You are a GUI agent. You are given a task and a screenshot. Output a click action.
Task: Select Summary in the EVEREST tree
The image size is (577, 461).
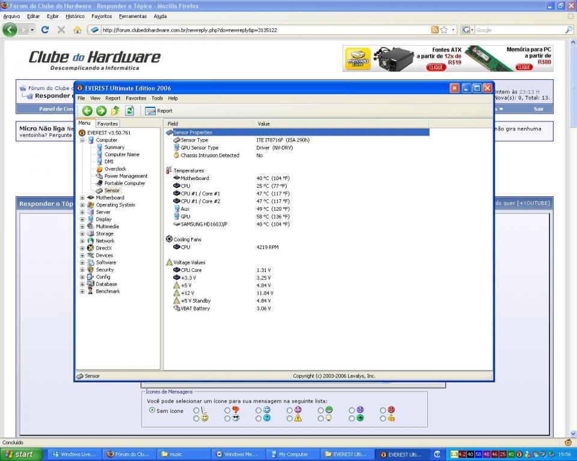tap(114, 147)
